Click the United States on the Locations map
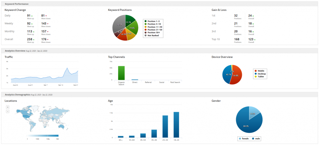 [26, 116]
